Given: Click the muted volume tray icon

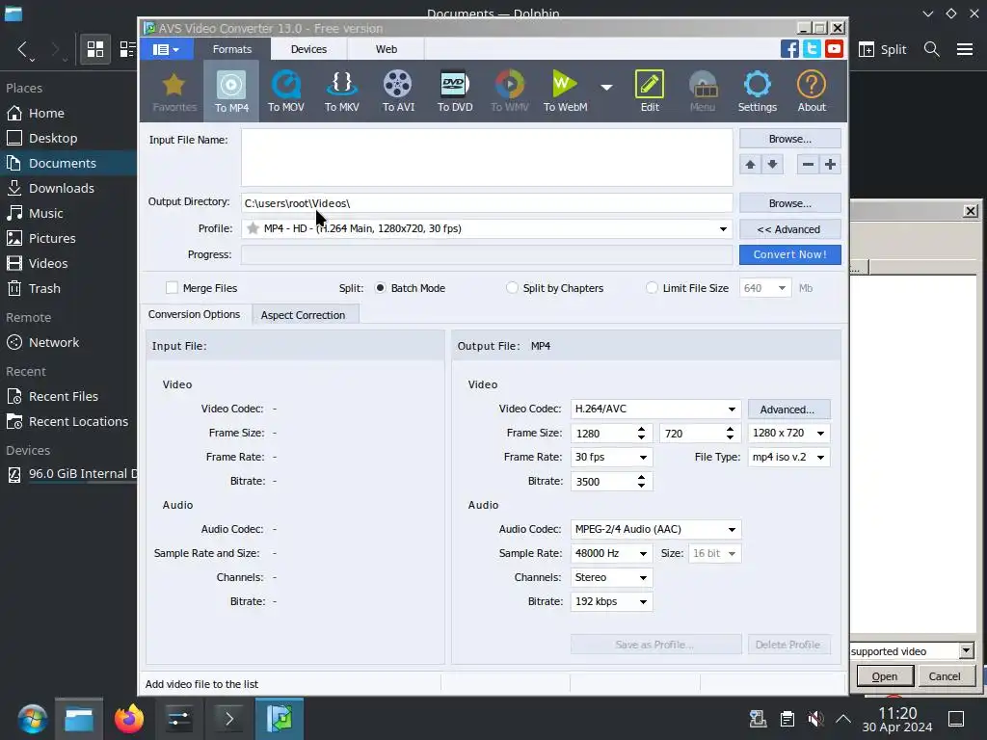Looking at the screenshot, I should coord(815,719).
